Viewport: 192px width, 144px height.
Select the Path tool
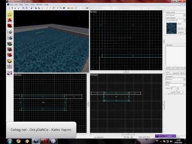[10, 73]
